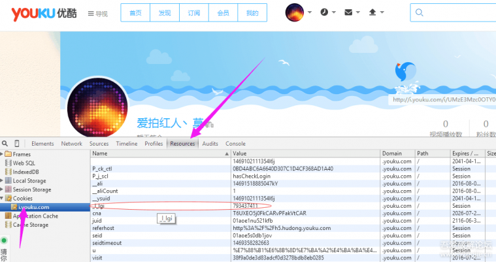The image size is (496, 262).
Task: Switch to the Sources panel
Action: 99,144
